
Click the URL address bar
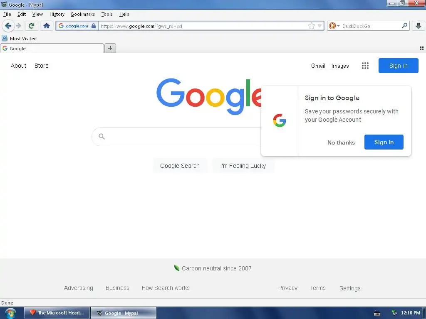(203, 26)
